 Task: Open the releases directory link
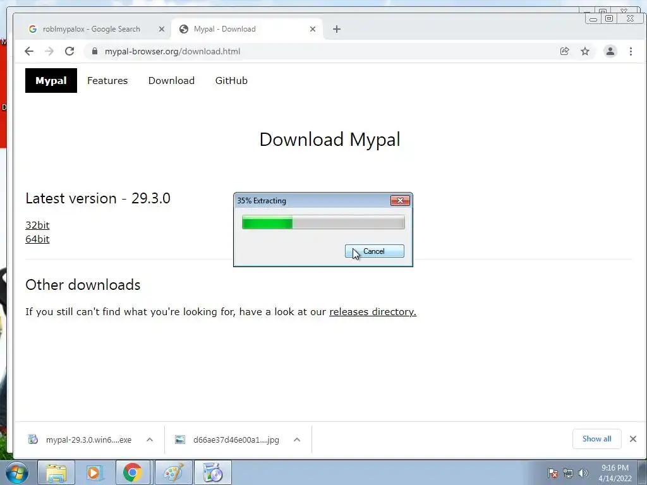click(373, 312)
